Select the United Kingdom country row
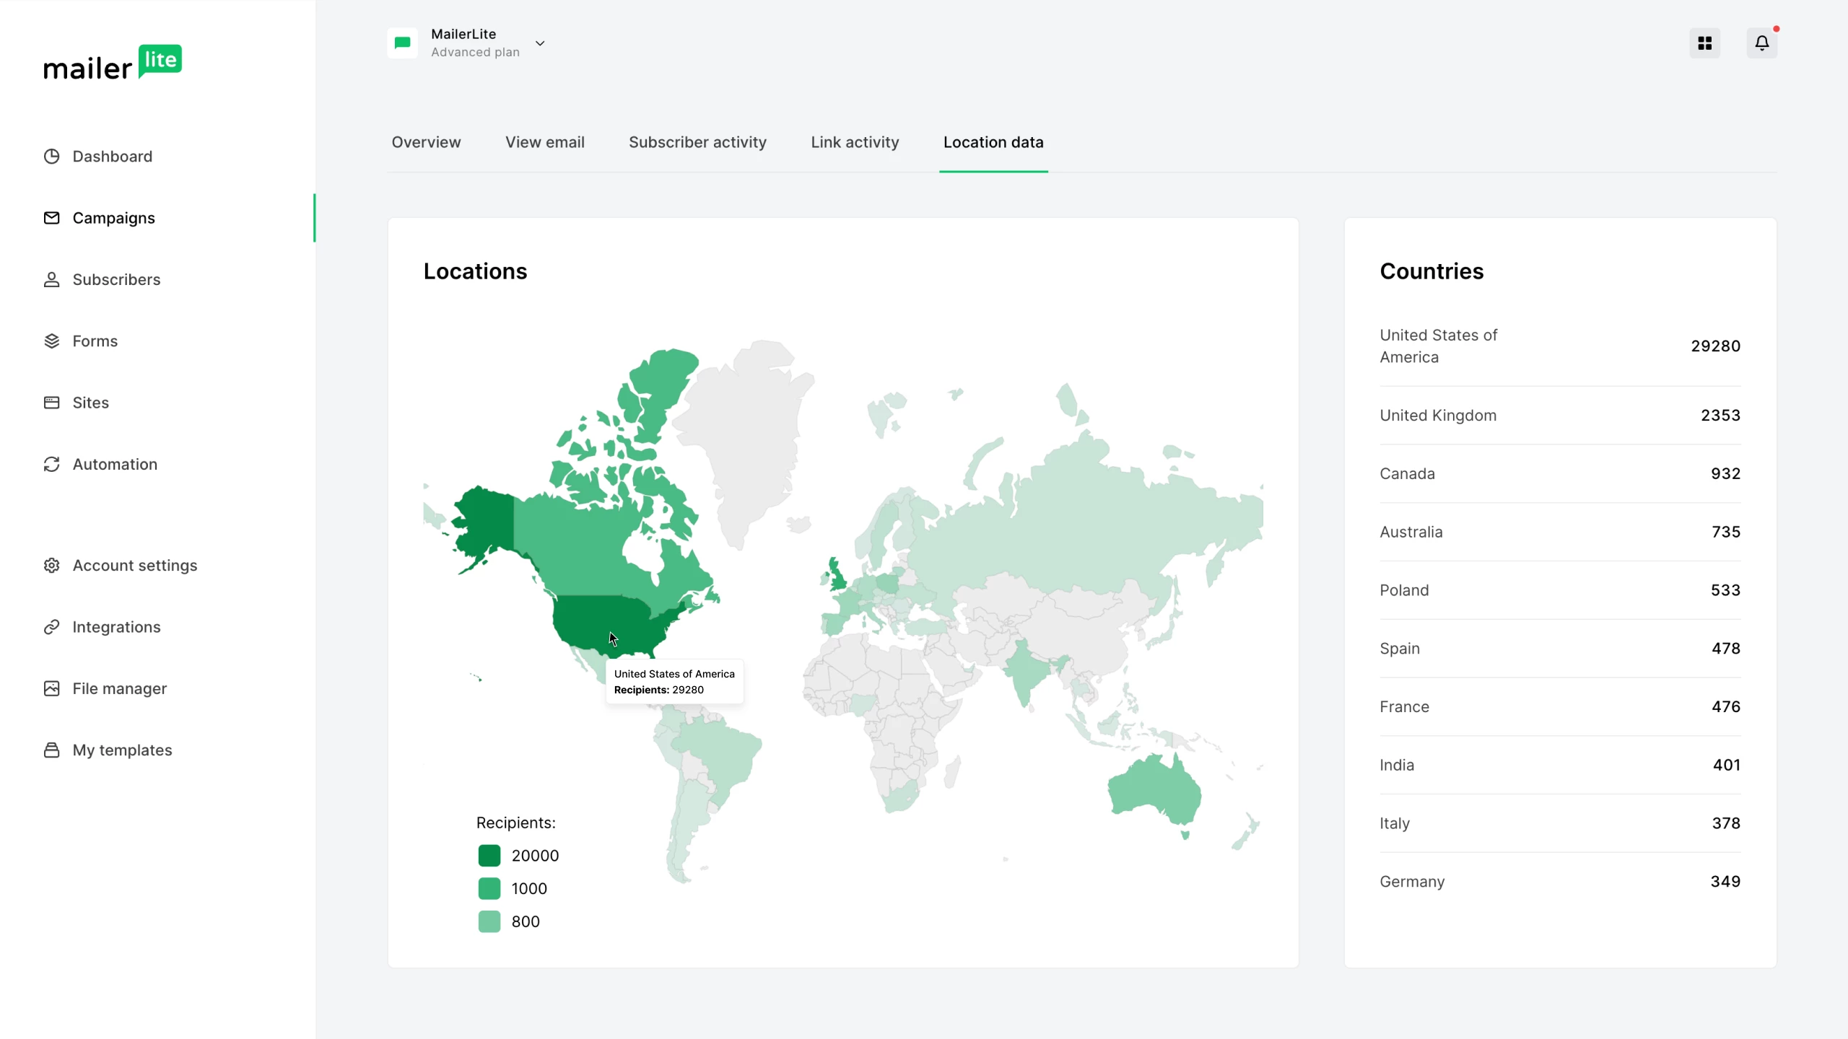 tap(1559, 416)
